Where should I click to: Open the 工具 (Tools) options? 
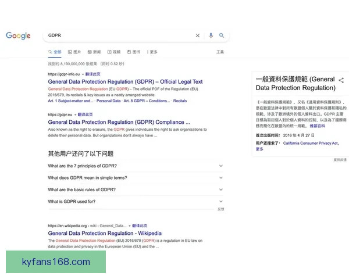click(220, 52)
